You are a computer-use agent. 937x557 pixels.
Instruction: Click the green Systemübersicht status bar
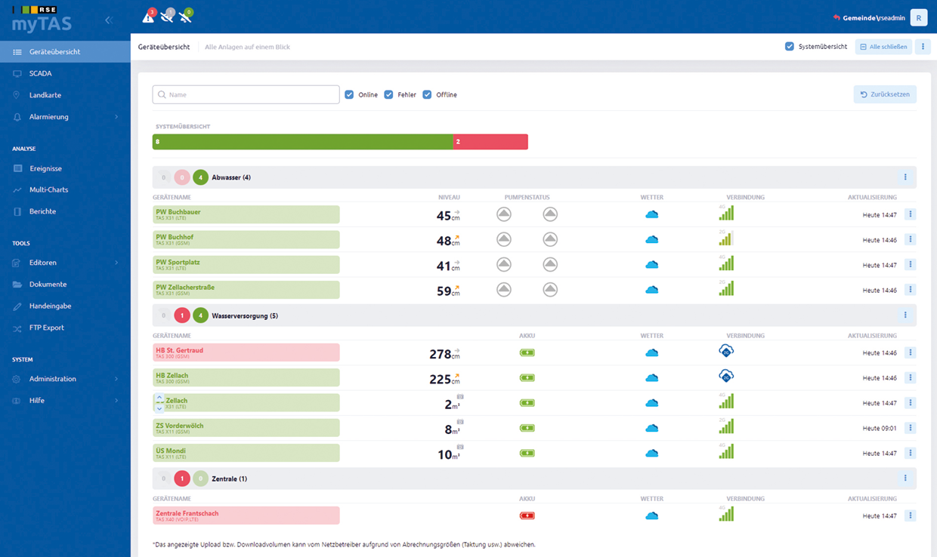tap(302, 141)
